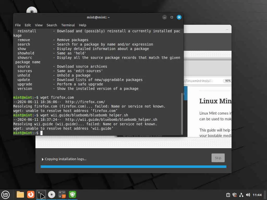Image resolution: width=267 pixels, height=200 pixels.
Task: Open the Calculator taskbar icon
Action: [62, 195]
